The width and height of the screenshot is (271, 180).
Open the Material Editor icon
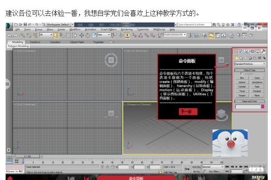[231, 36]
